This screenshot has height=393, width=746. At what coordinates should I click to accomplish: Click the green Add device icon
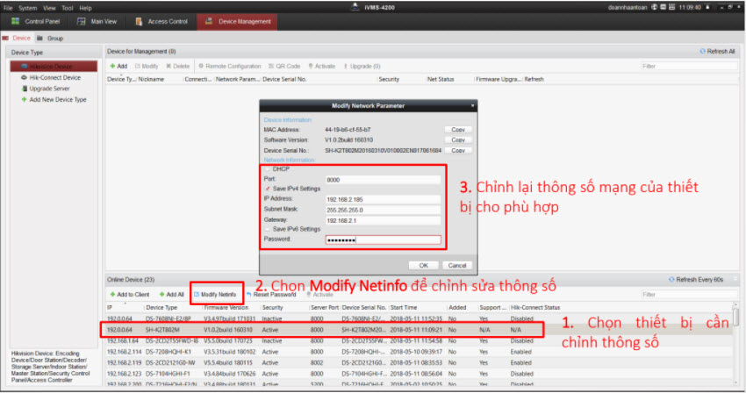coord(112,66)
